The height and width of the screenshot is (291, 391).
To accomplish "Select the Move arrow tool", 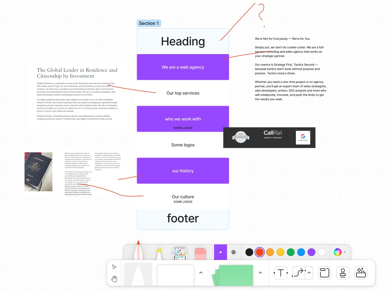I will pyautogui.click(x=114, y=267).
